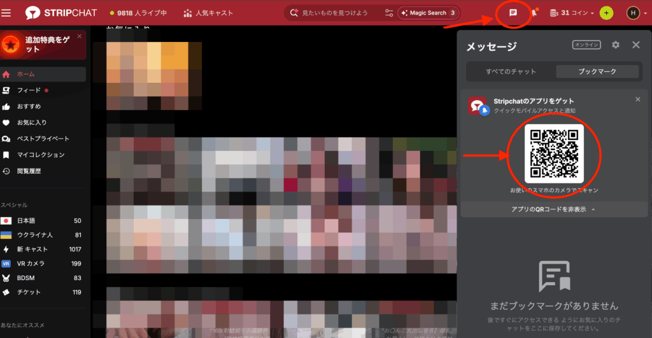The image size is (652, 338).
Task: Open ベストプライベート in sidebar
Action: coord(43,138)
